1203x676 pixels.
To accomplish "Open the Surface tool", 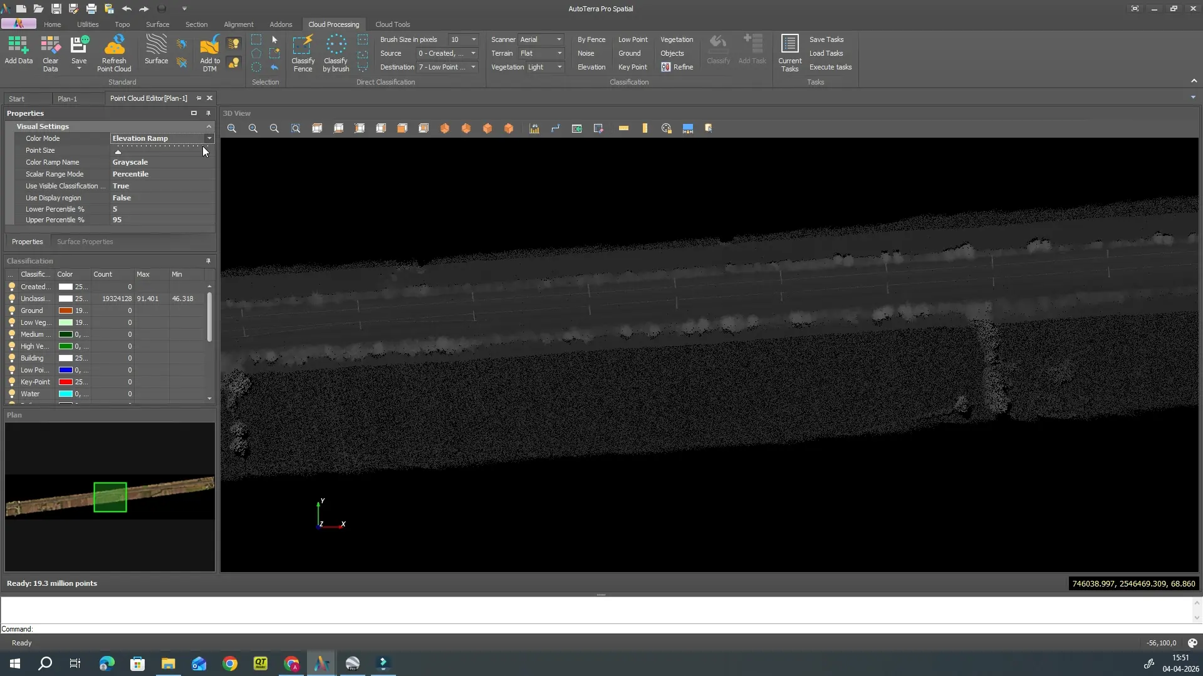I will click(x=156, y=50).
